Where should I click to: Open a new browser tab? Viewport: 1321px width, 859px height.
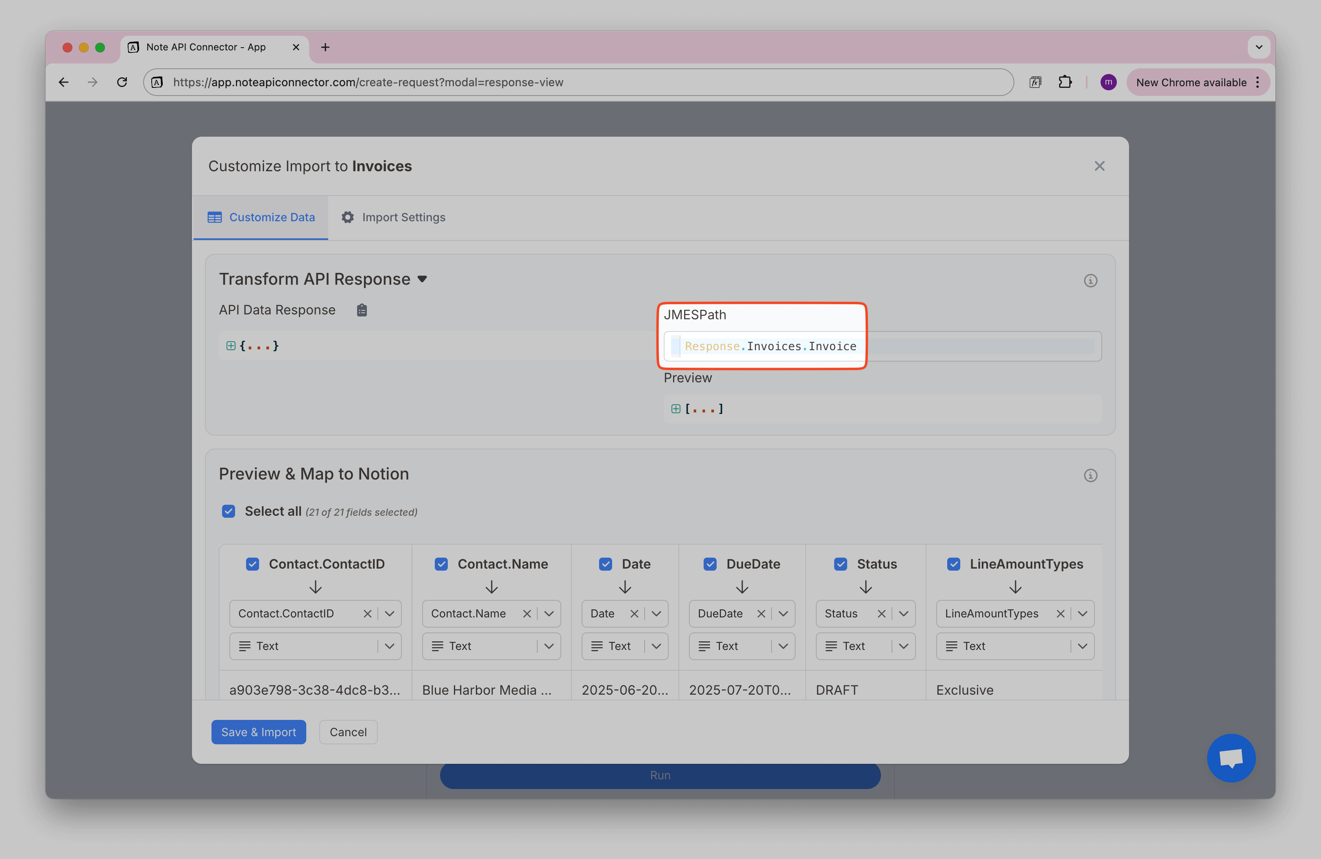tap(325, 47)
